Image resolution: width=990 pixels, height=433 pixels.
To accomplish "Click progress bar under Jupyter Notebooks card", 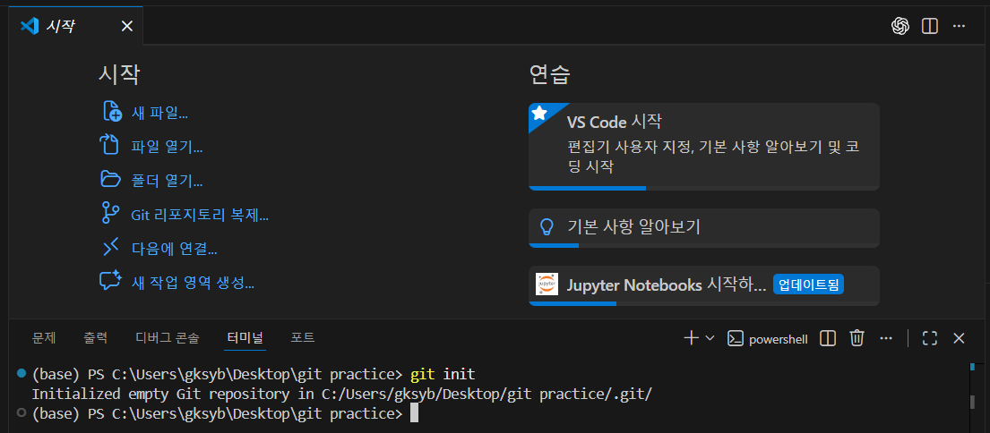I will click(x=704, y=304).
